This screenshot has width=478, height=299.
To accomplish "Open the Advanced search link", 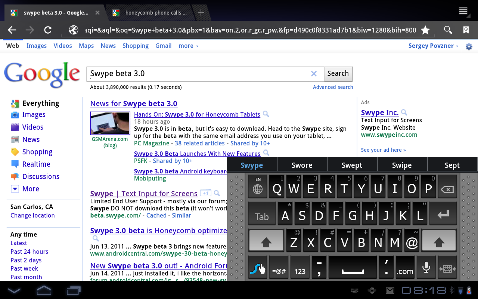I will [333, 87].
